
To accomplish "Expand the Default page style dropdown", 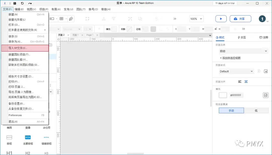I will tap(236, 71).
